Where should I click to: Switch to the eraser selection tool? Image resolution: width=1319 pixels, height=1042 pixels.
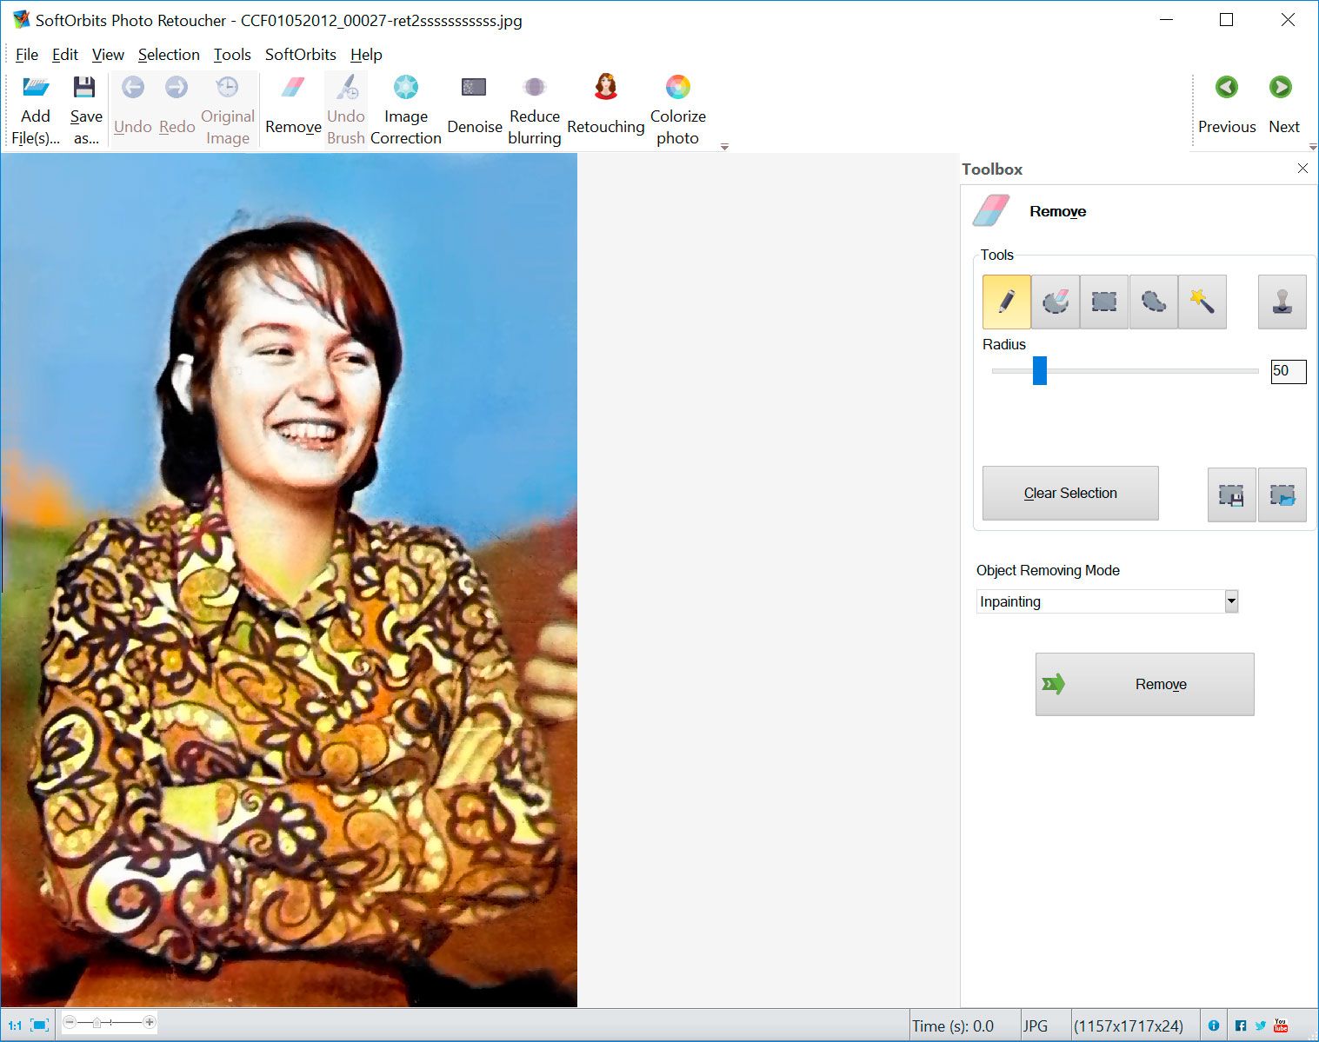tap(1055, 302)
